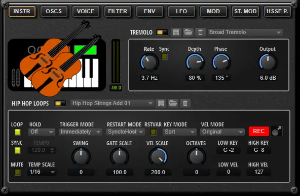Click the VEL SCALE knob
The width and height of the screenshot is (300, 196).
click(x=158, y=156)
